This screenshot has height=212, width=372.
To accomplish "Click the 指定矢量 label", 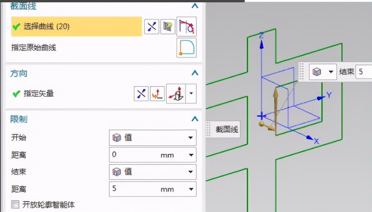I will tap(39, 94).
